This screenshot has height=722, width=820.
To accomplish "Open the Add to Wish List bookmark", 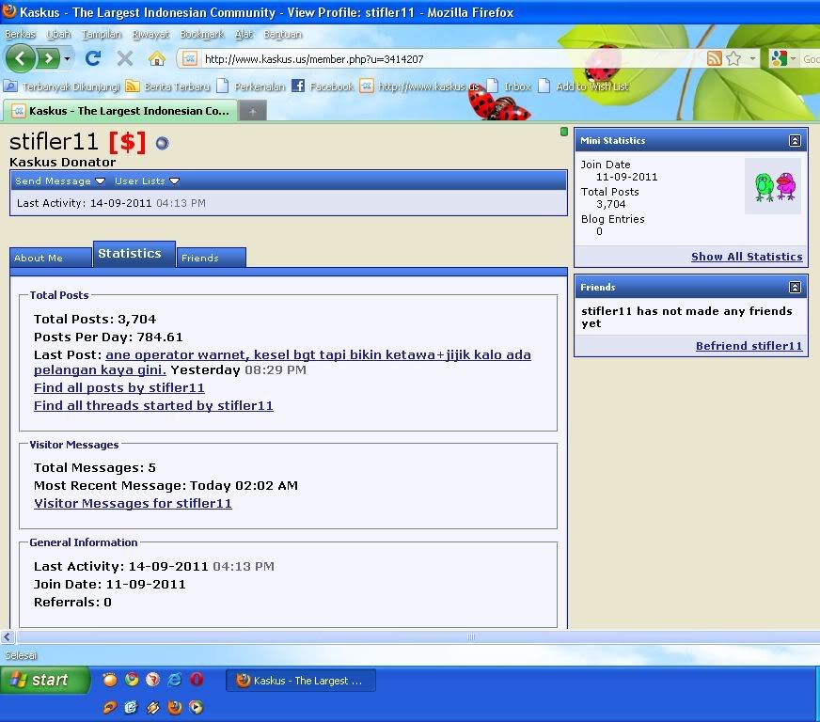I will click(583, 86).
